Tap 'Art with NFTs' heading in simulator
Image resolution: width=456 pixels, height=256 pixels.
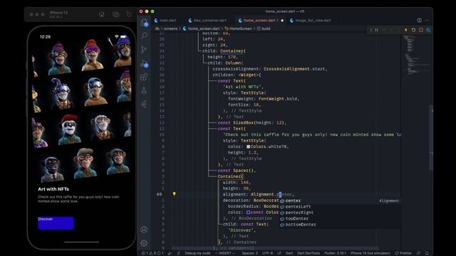[53, 189]
